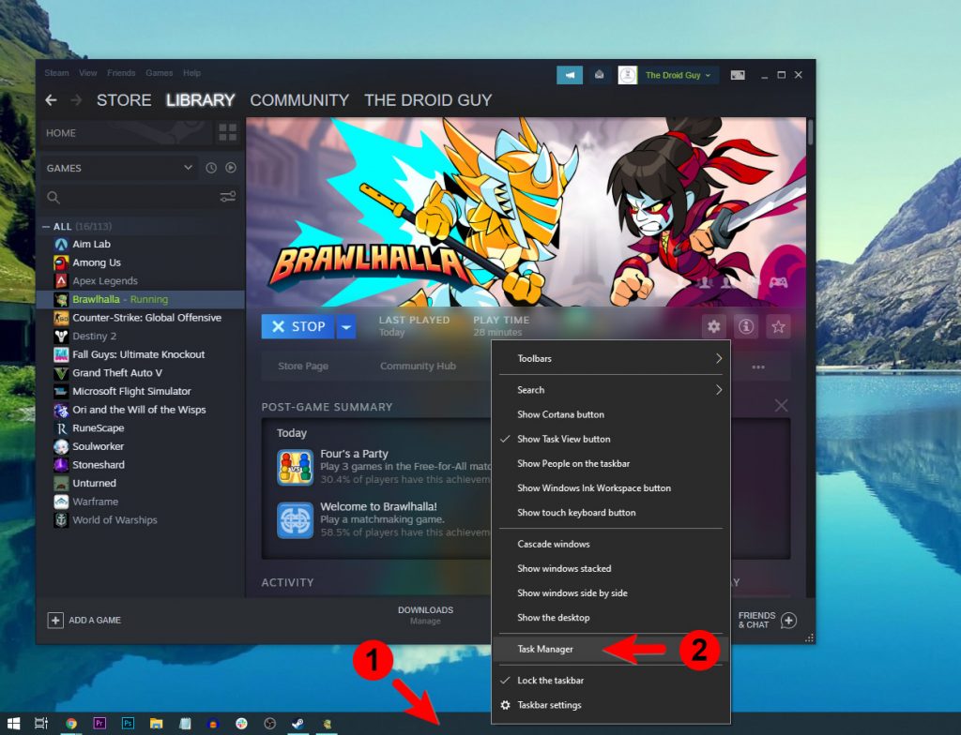Click the Steam announcements megaphone icon
This screenshot has width=961, height=735.
[570, 75]
